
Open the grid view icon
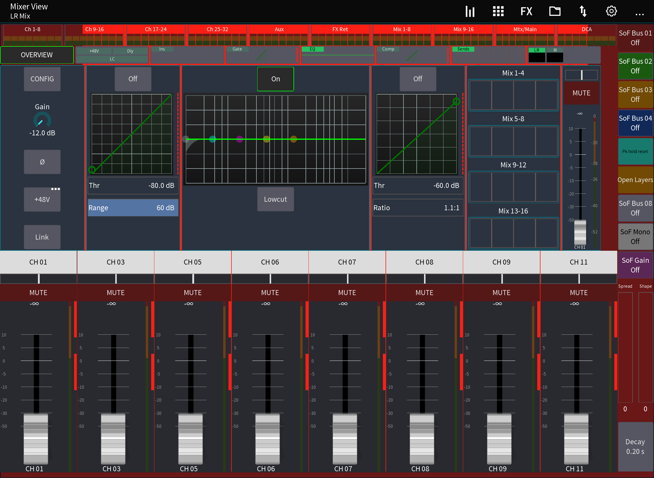pos(498,11)
